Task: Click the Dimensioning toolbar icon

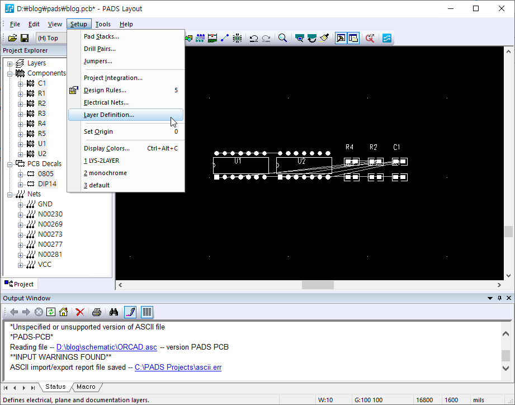Action: [212, 38]
